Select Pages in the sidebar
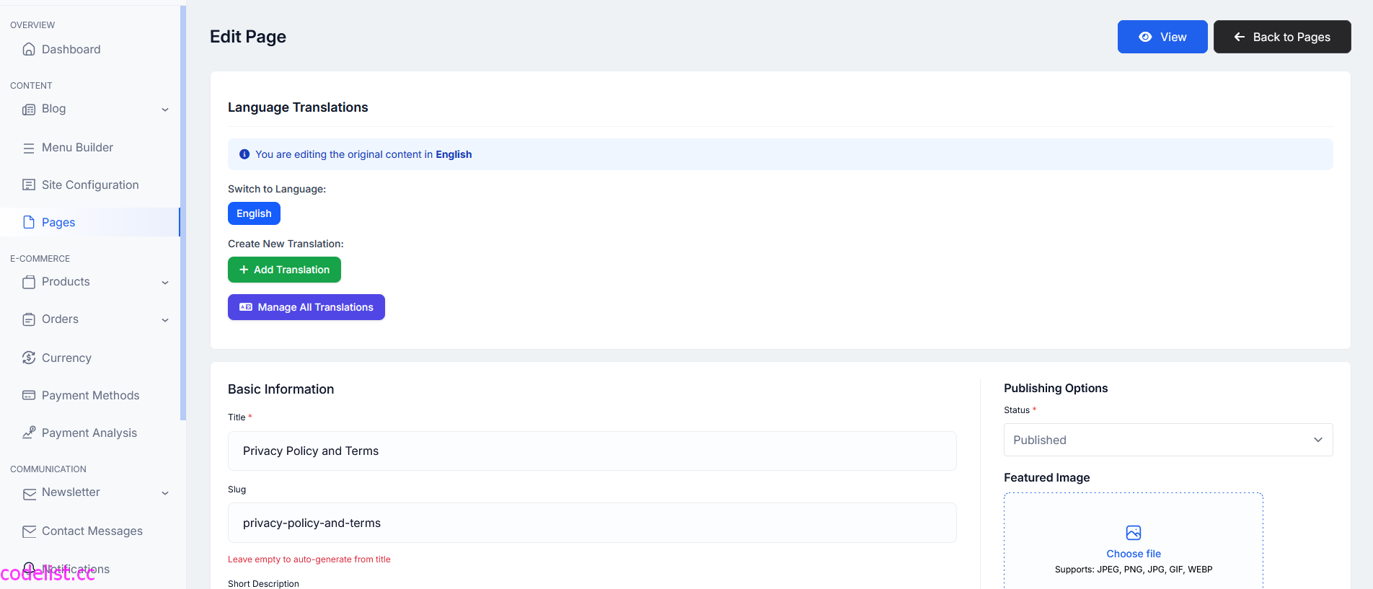The height and width of the screenshot is (589, 1373). [90, 222]
